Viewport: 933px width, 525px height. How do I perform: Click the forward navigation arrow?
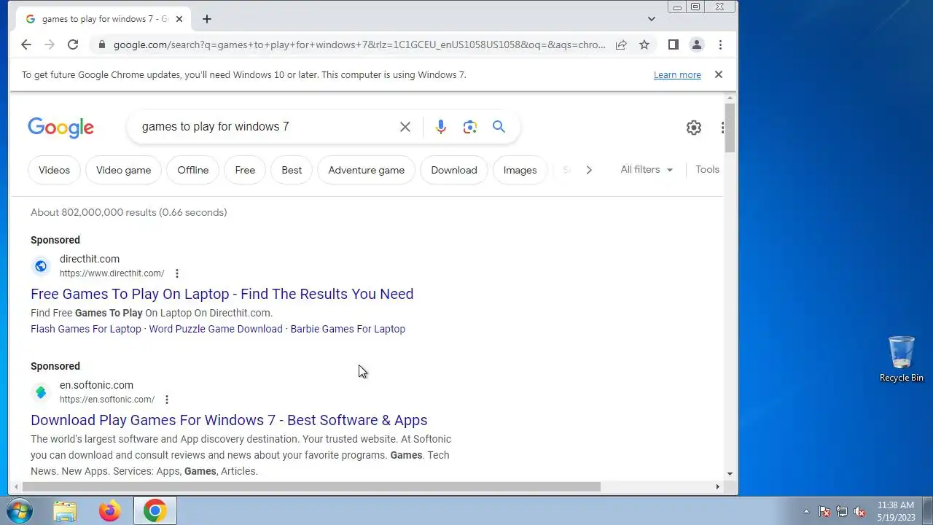(50, 44)
